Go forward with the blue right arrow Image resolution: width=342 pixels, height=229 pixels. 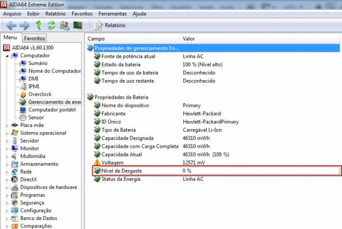click(x=24, y=25)
